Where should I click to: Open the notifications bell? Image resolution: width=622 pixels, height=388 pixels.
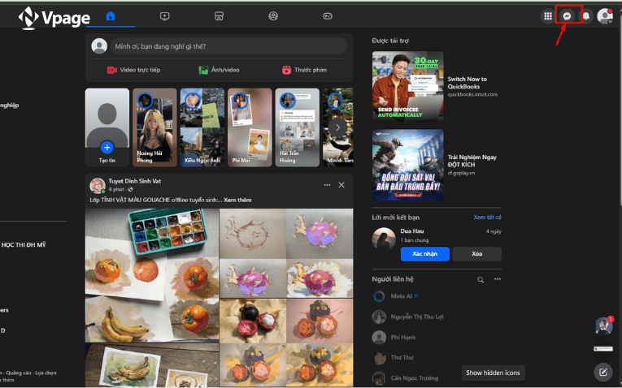pyautogui.click(x=586, y=16)
